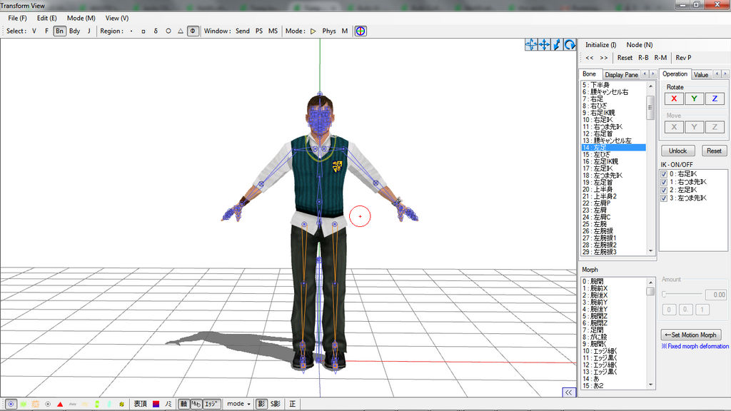Click the red-blue gradient square icon
The height and width of the screenshot is (411, 731).
(x=155, y=404)
